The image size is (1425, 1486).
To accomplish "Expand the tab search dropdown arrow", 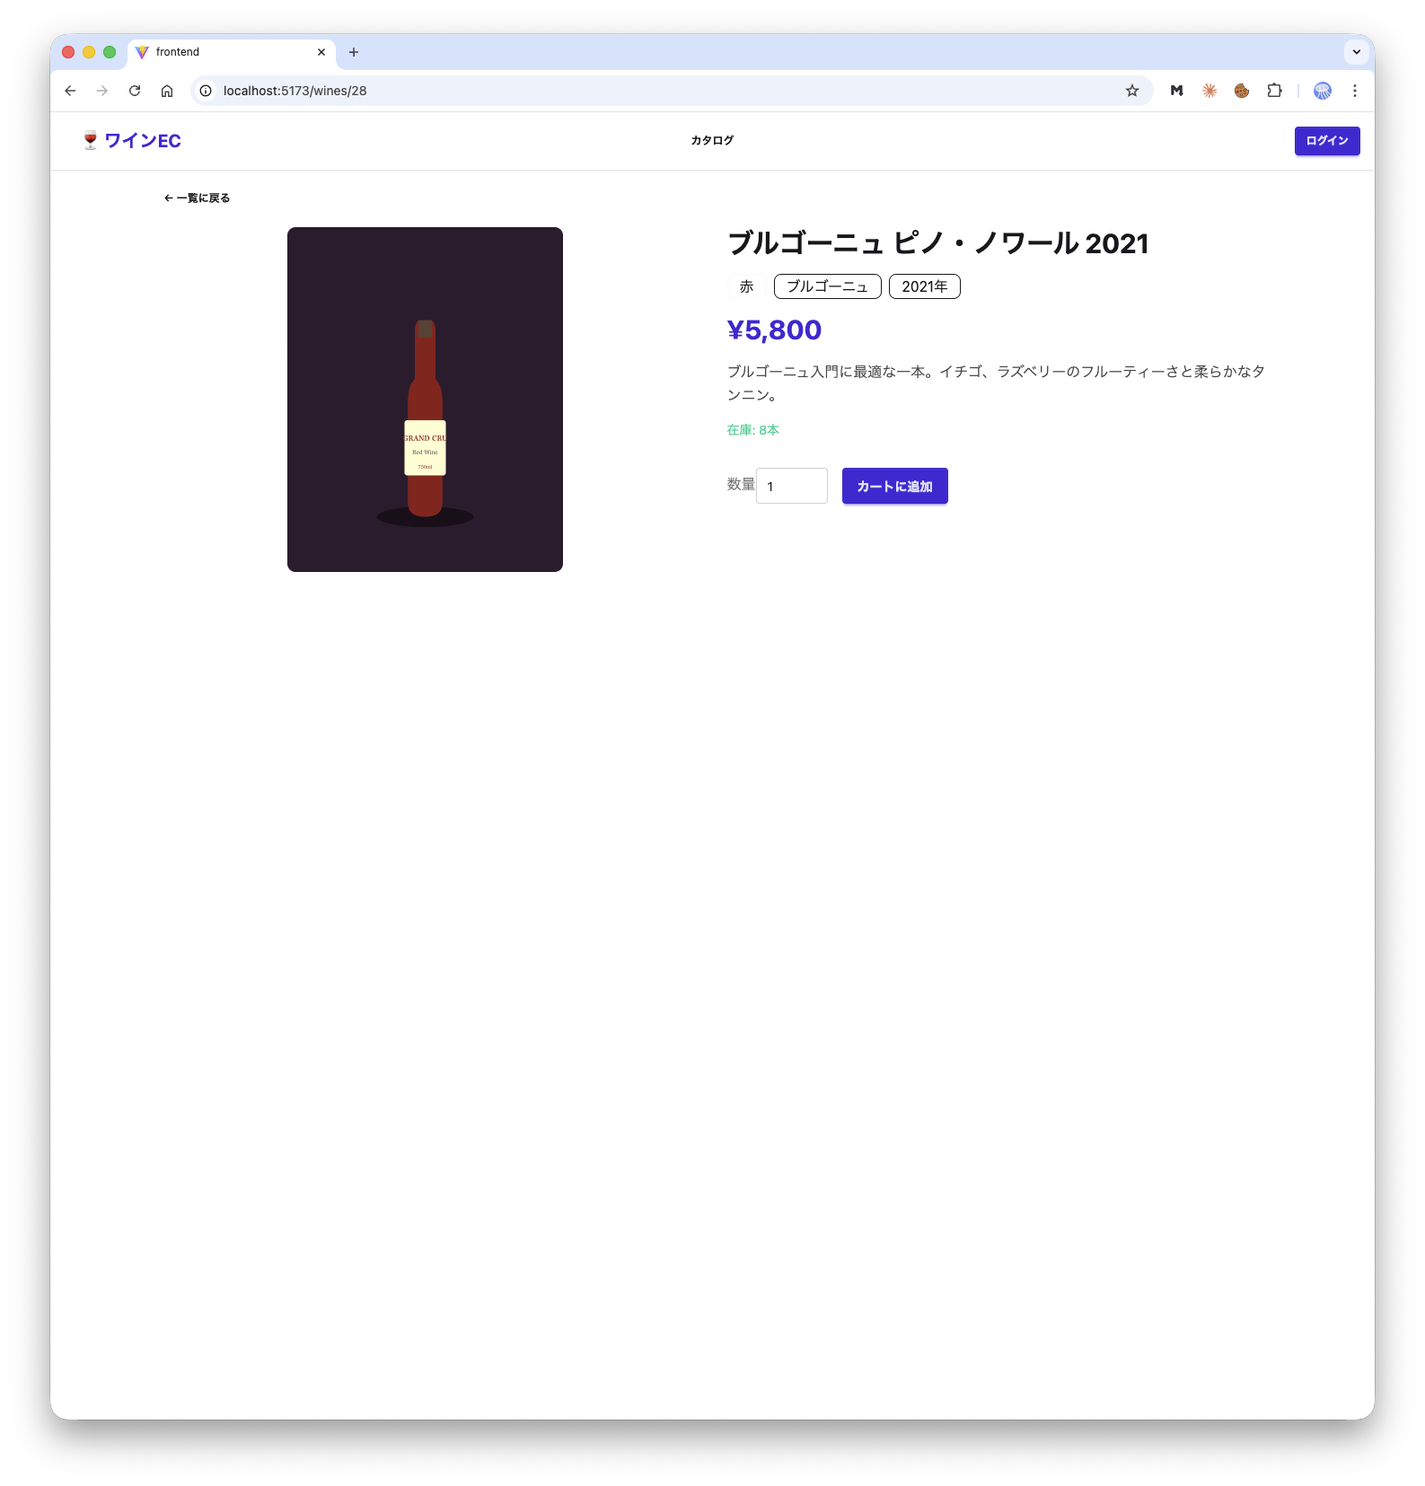I will click(1357, 52).
